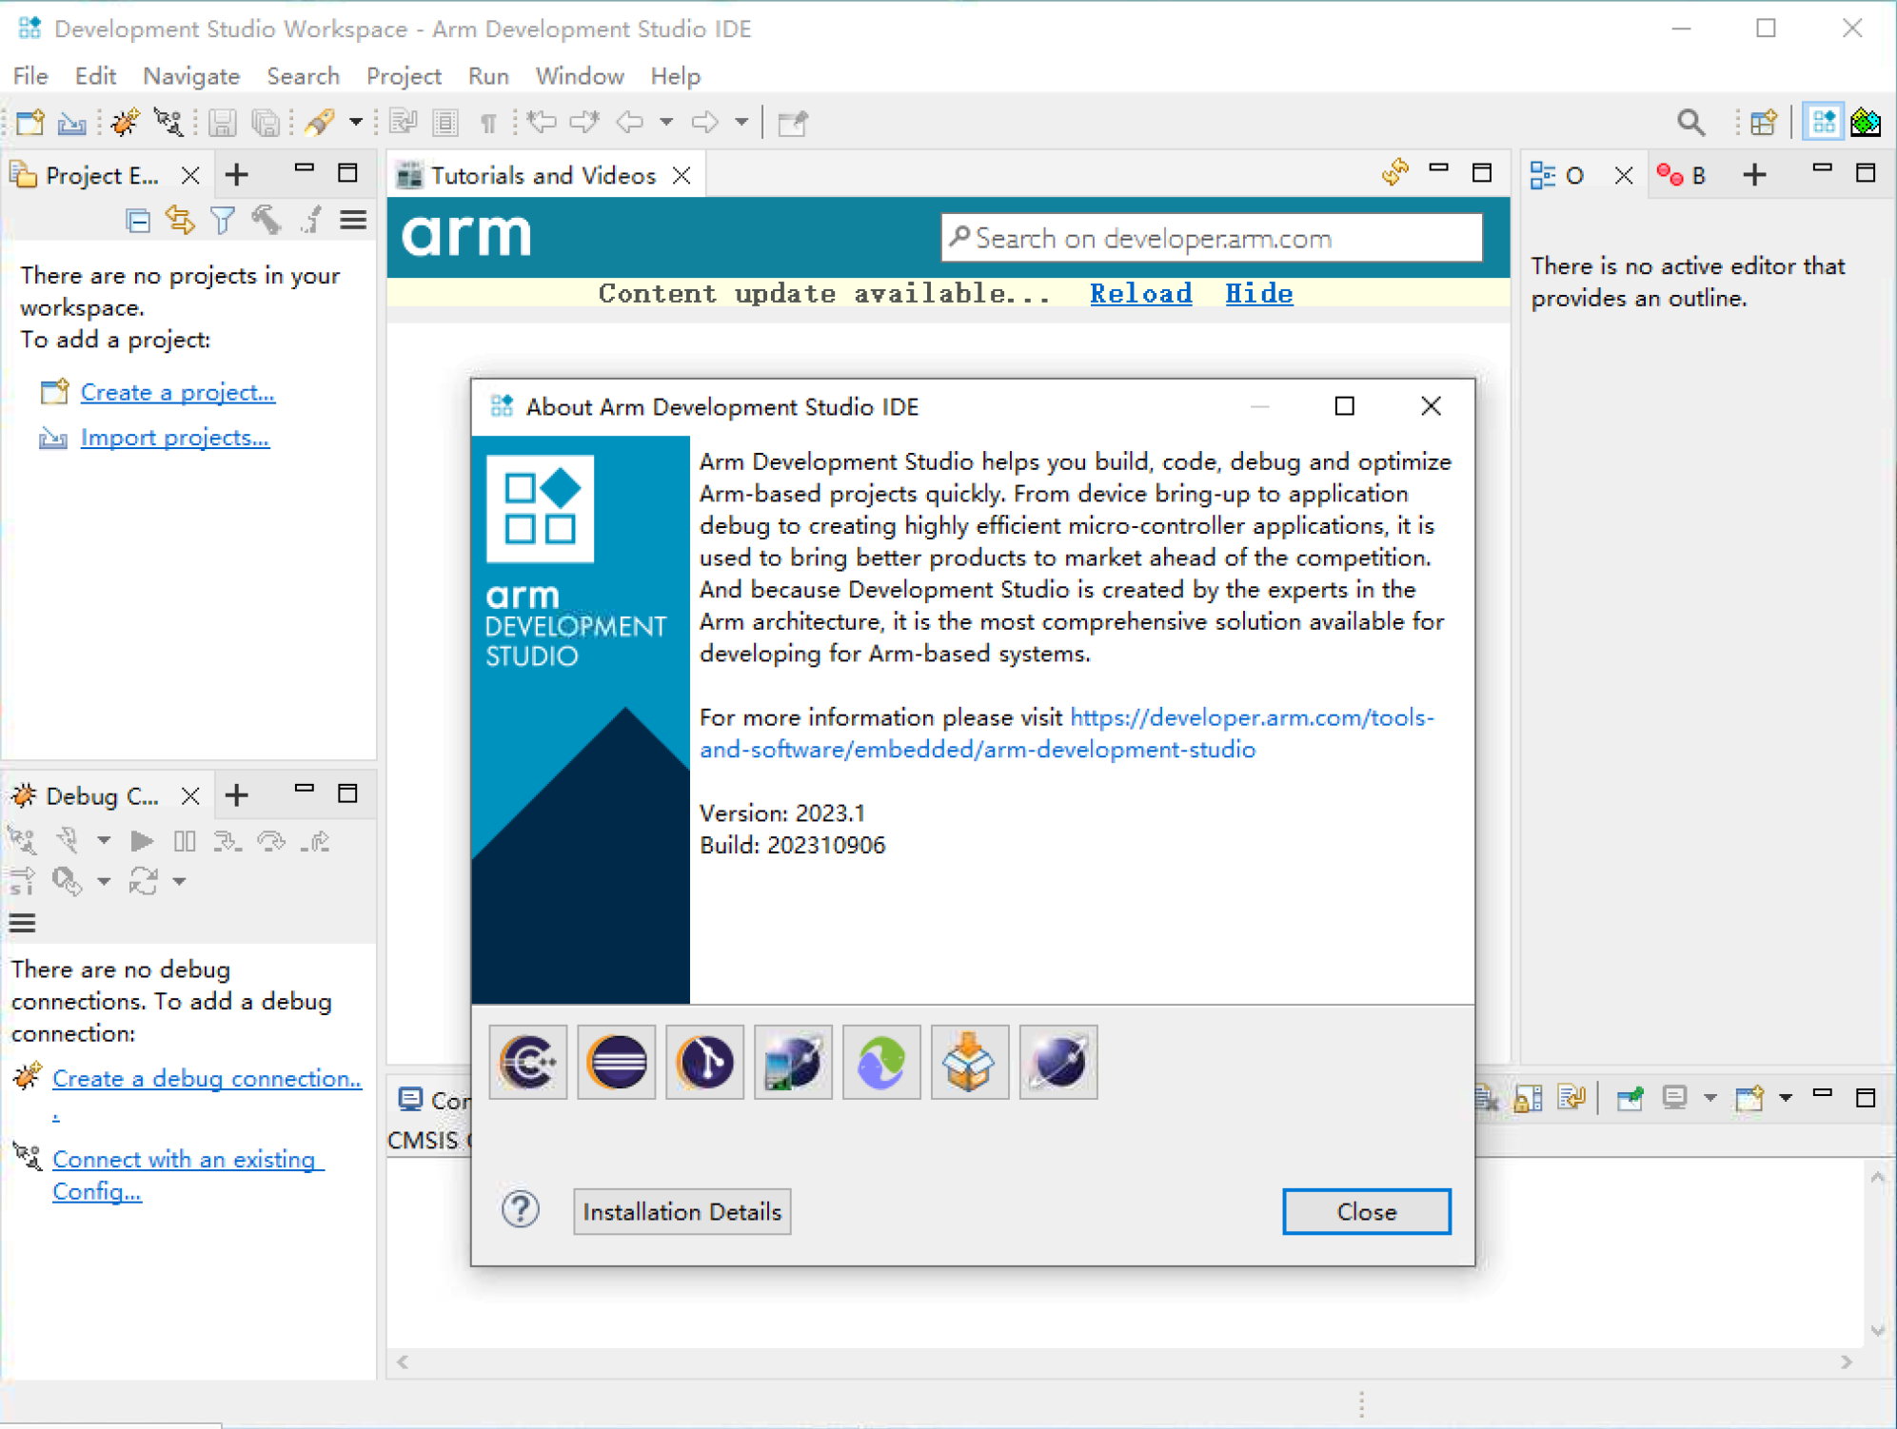Open new view plus button in Outline panel
The image size is (1897, 1429).
pyautogui.click(x=1754, y=175)
